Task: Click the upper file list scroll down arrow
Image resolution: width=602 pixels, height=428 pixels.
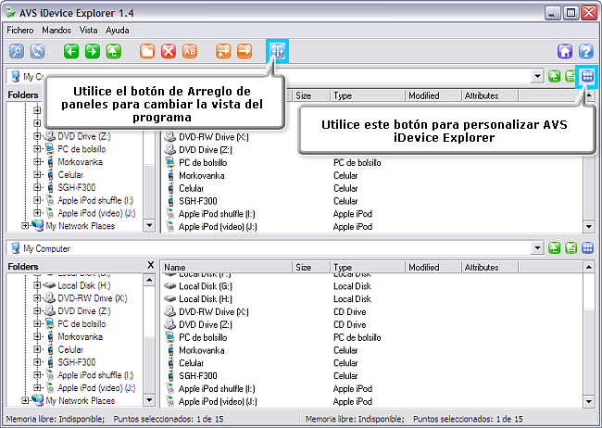Action: click(x=589, y=227)
